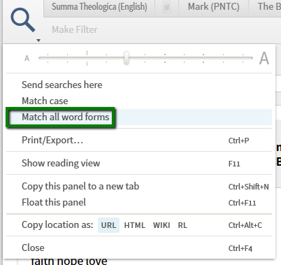The height and width of the screenshot is (265, 281).
Task: Click the large A to increase font size
Action: [x=264, y=58]
